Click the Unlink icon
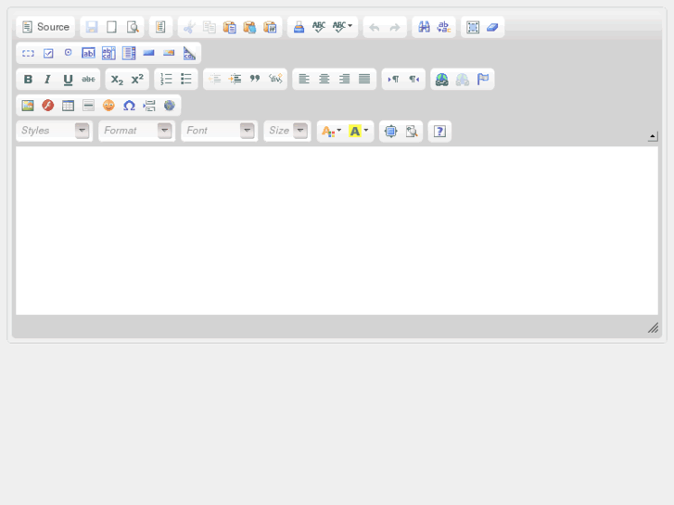 click(x=463, y=80)
